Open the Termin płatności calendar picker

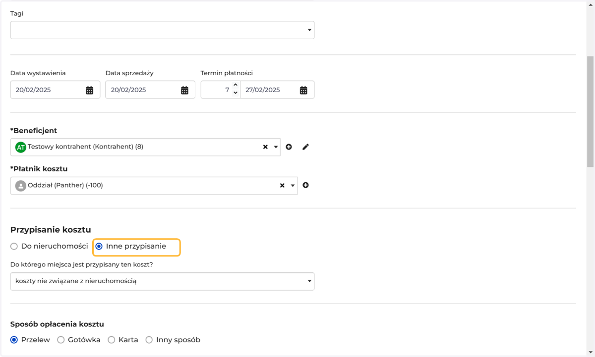coord(303,90)
